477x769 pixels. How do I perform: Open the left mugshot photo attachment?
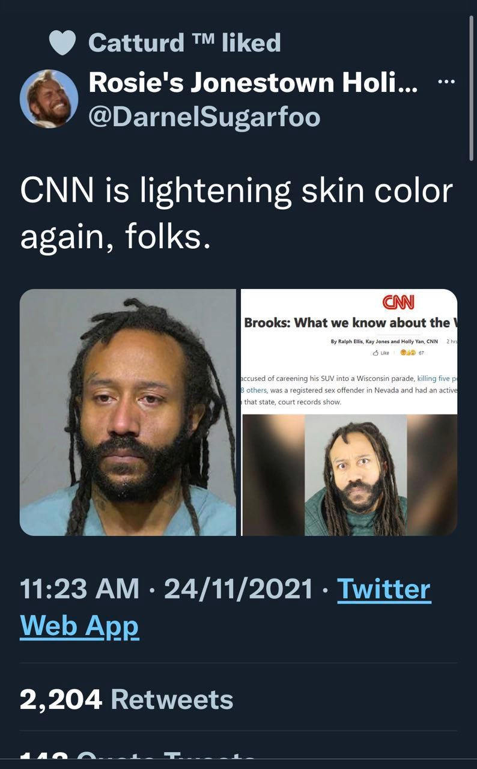(128, 412)
